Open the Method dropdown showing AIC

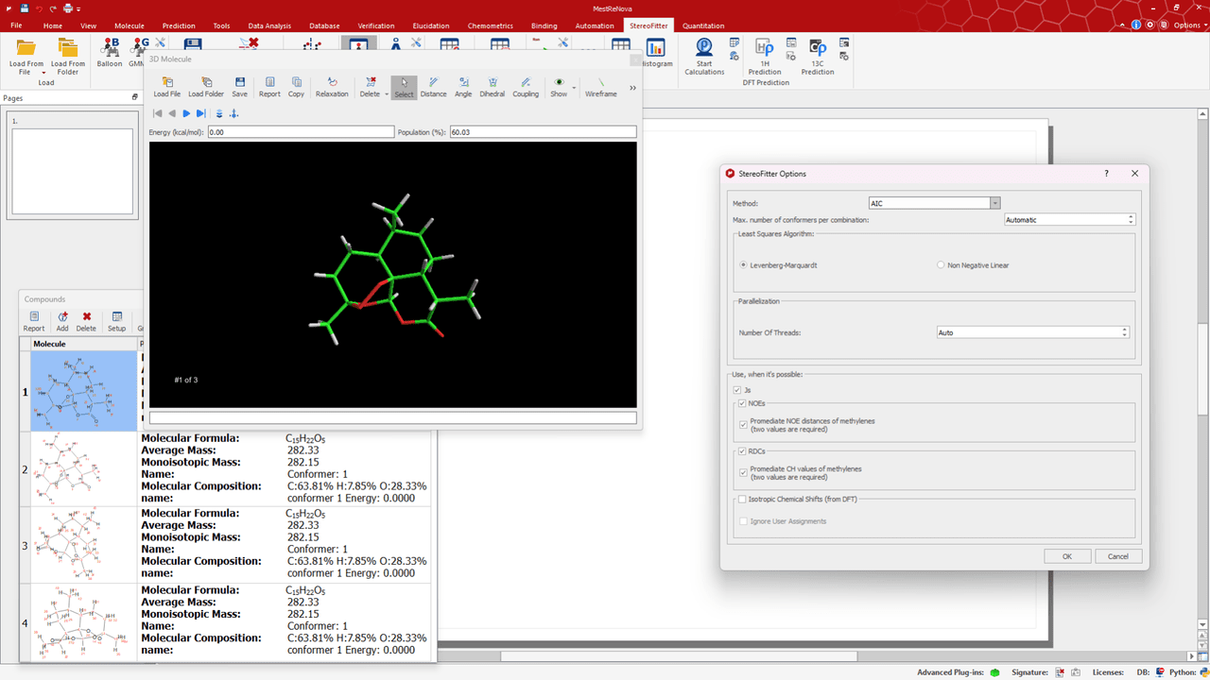[x=934, y=203]
